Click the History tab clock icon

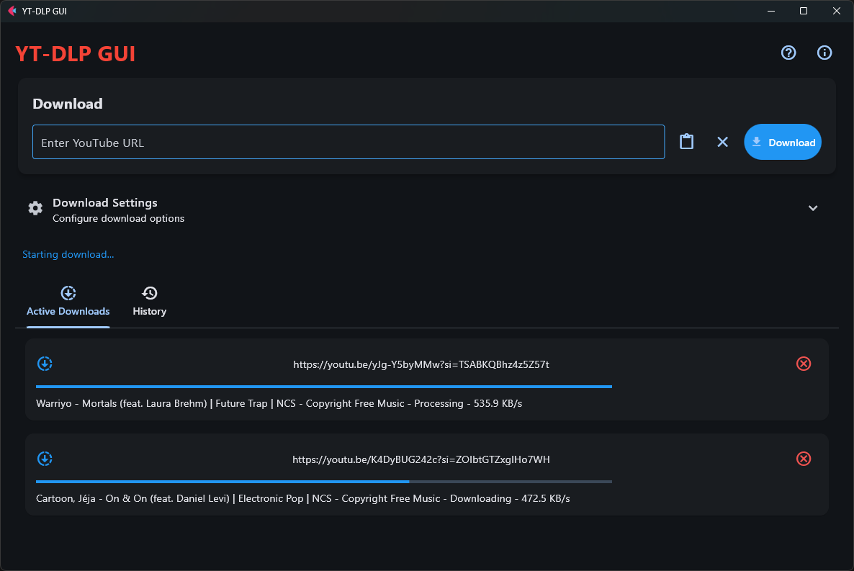point(149,293)
